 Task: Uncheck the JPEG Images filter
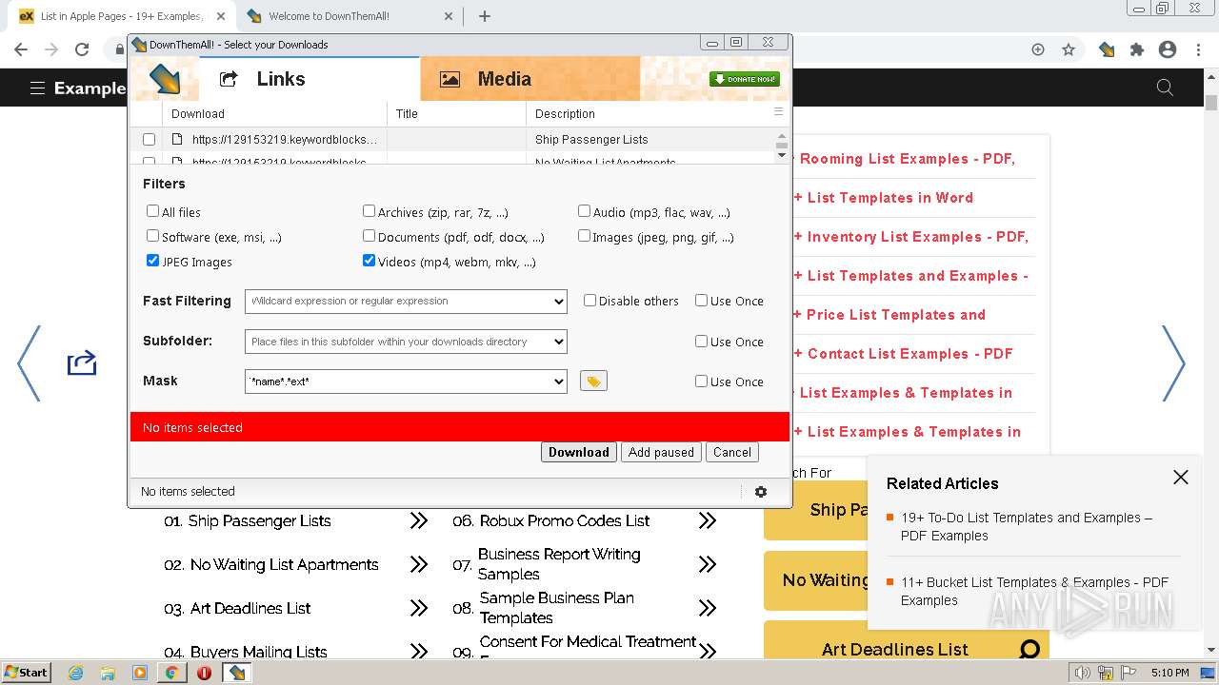coord(152,261)
